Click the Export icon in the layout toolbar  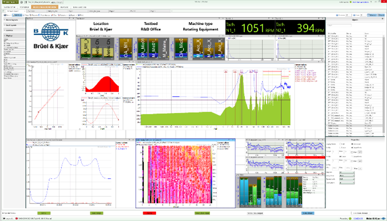(x=69, y=15)
